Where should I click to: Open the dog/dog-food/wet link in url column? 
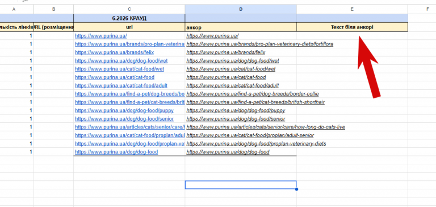(x=121, y=61)
